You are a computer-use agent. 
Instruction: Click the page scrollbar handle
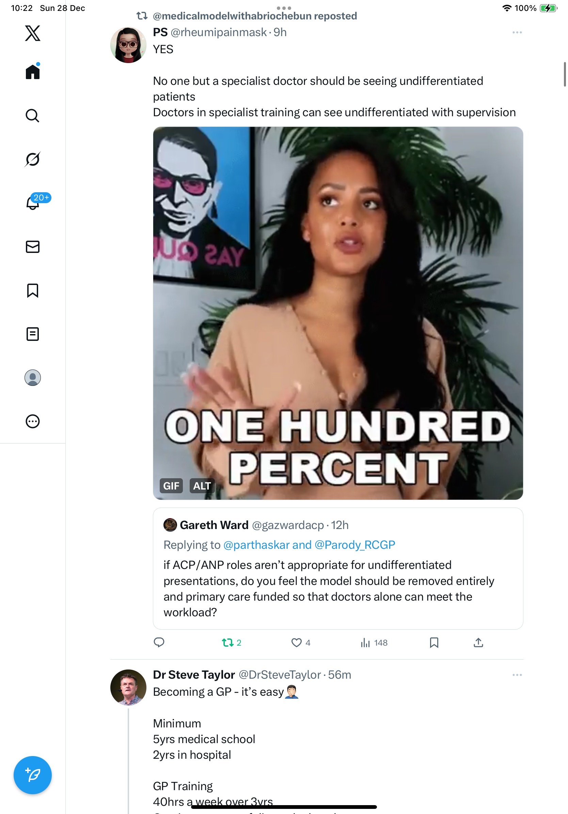[565, 74]
